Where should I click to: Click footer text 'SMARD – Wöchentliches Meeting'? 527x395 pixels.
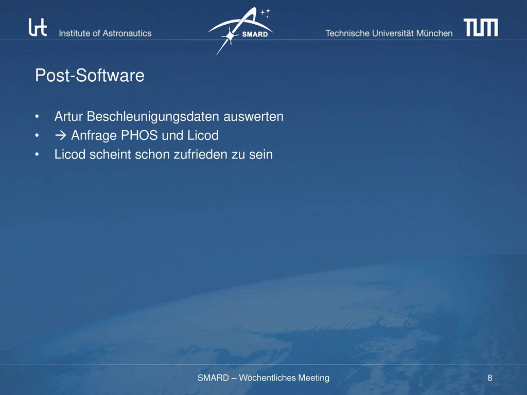[263, 378]
